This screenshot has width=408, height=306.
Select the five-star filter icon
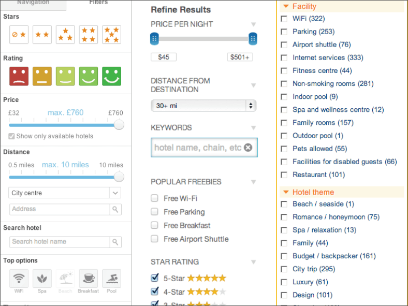pyautogui.click(x=111, y=35)
